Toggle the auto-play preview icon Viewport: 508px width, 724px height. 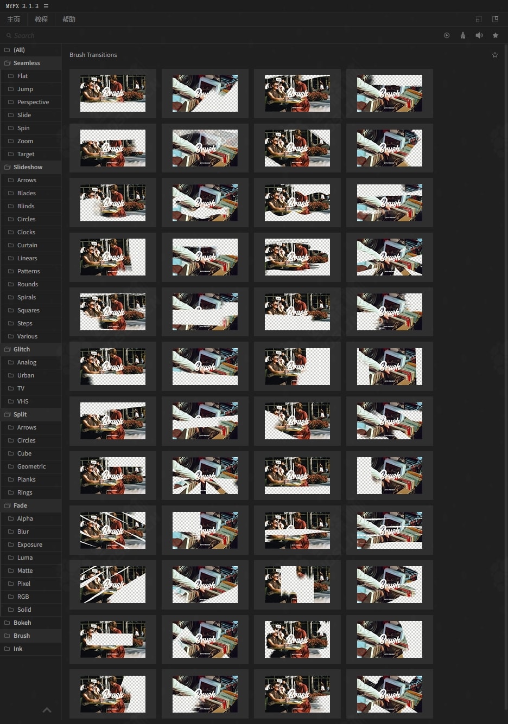(447, 35)
